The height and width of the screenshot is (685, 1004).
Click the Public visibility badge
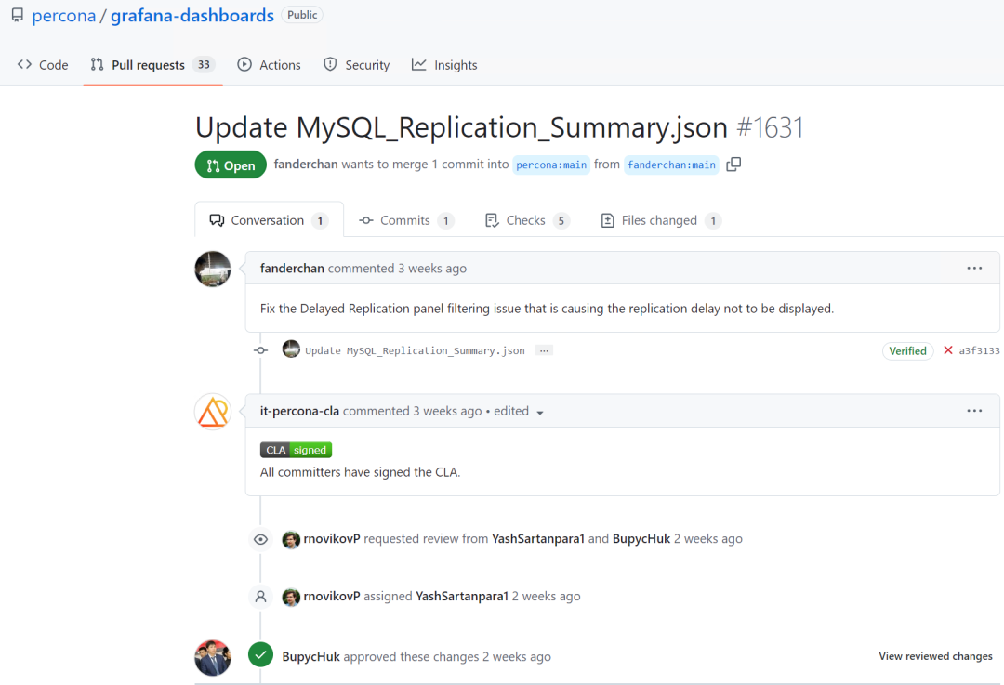pos(301,15)
